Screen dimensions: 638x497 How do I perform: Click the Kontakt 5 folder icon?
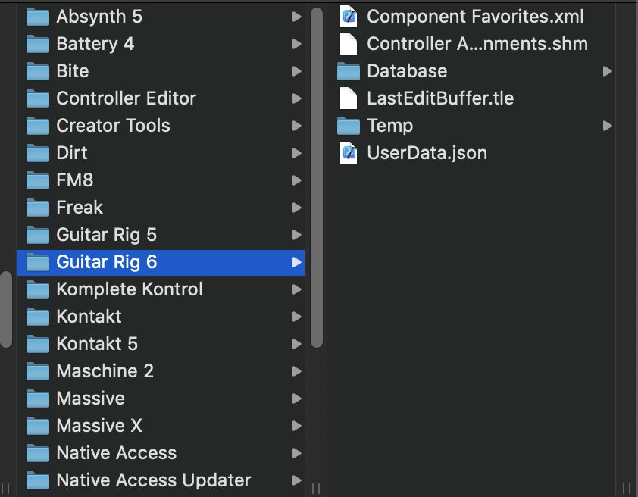[x=38, y=344]
